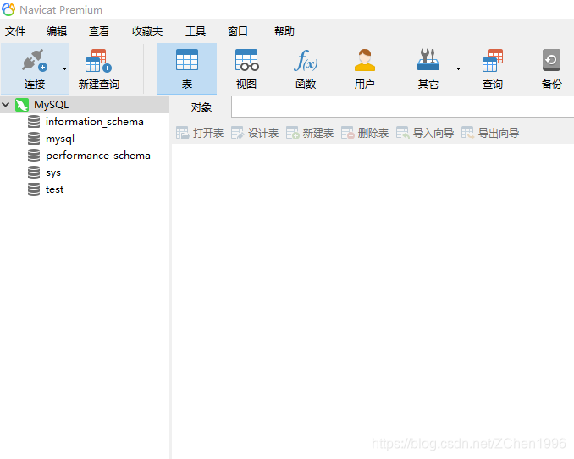Select the test database
The height and width of the screenshot is (459, 574).
tap(54, 189)
